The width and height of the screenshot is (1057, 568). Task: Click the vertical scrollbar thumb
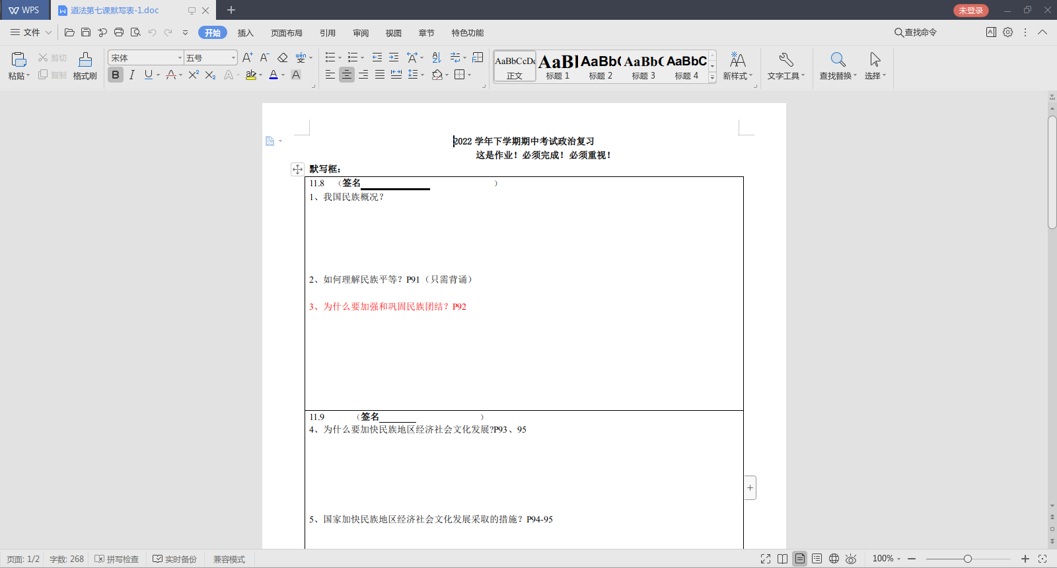pyautogui.click(x=1052, y=172)
